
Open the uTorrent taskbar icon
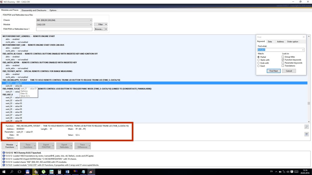pyautogui.click(x=43, y=172)
